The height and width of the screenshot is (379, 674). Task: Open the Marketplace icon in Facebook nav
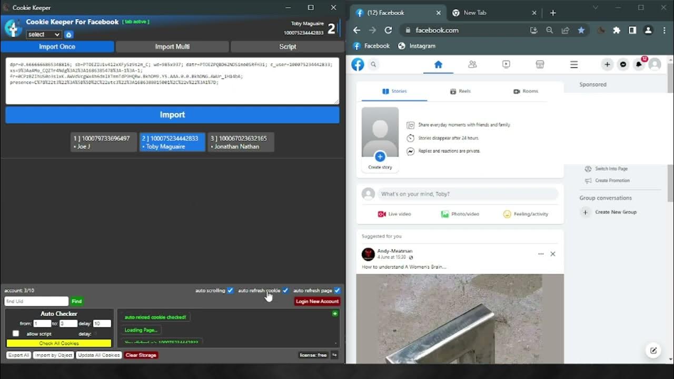pos(540,64)
